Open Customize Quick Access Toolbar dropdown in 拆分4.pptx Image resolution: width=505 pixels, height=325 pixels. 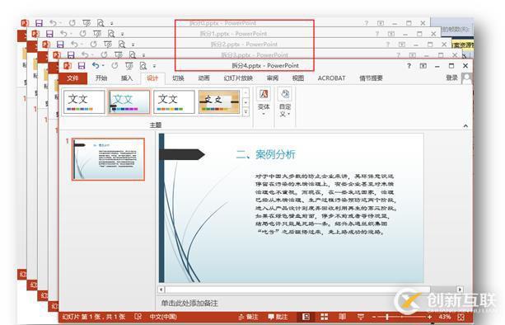click(x=154, y=66)
